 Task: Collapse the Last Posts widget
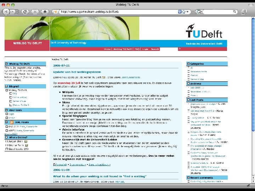pyautogui.click(x=188, y=100)
